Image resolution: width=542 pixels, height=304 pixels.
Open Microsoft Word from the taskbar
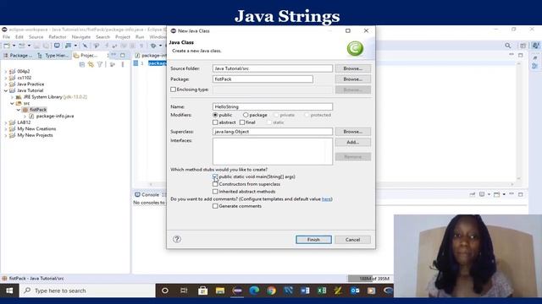click(x=305, y=290)
